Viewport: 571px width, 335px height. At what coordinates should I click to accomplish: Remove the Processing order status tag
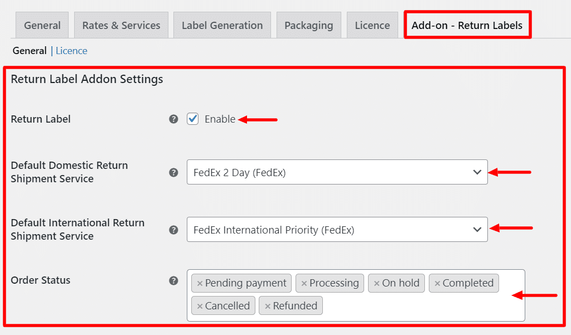304,283
